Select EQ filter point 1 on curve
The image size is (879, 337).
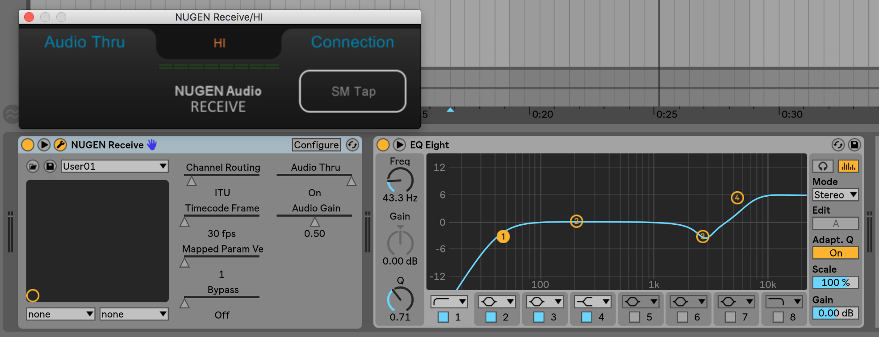[x=503, y=236]
